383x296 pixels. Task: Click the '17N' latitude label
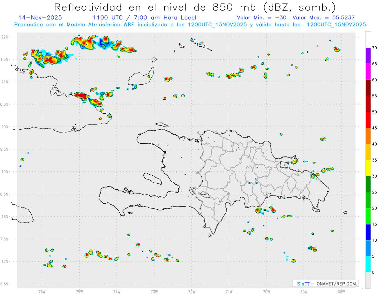pyautogui.click(x=5, y=262)
